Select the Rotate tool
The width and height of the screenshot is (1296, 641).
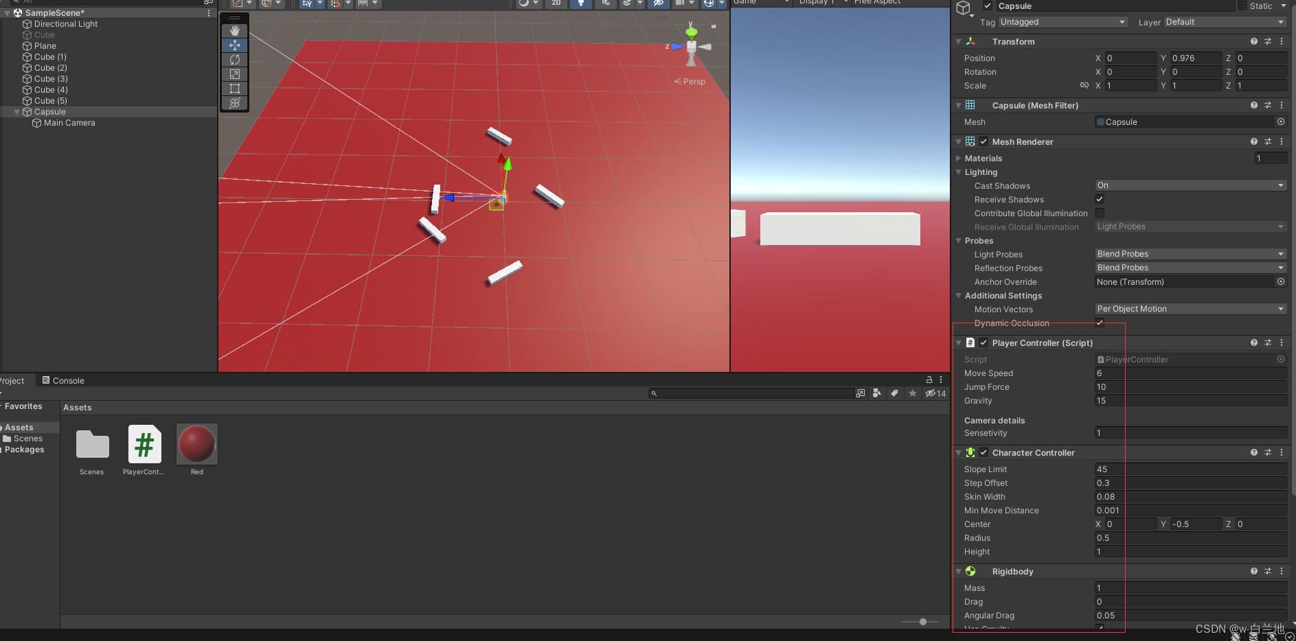(235, 60)
